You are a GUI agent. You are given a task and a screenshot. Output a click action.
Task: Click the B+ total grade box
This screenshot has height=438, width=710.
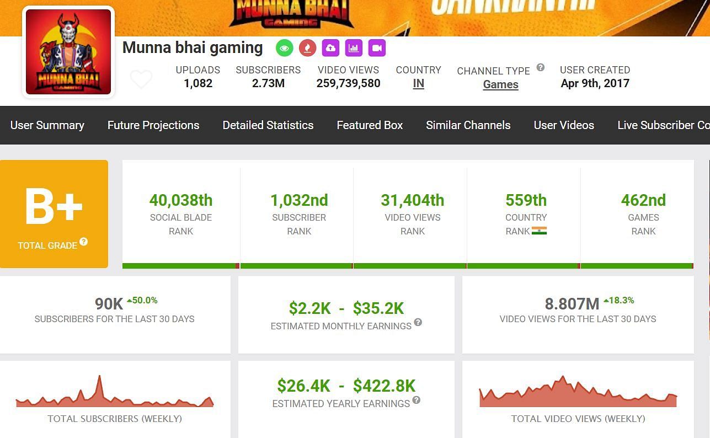(x=54, y=214)
